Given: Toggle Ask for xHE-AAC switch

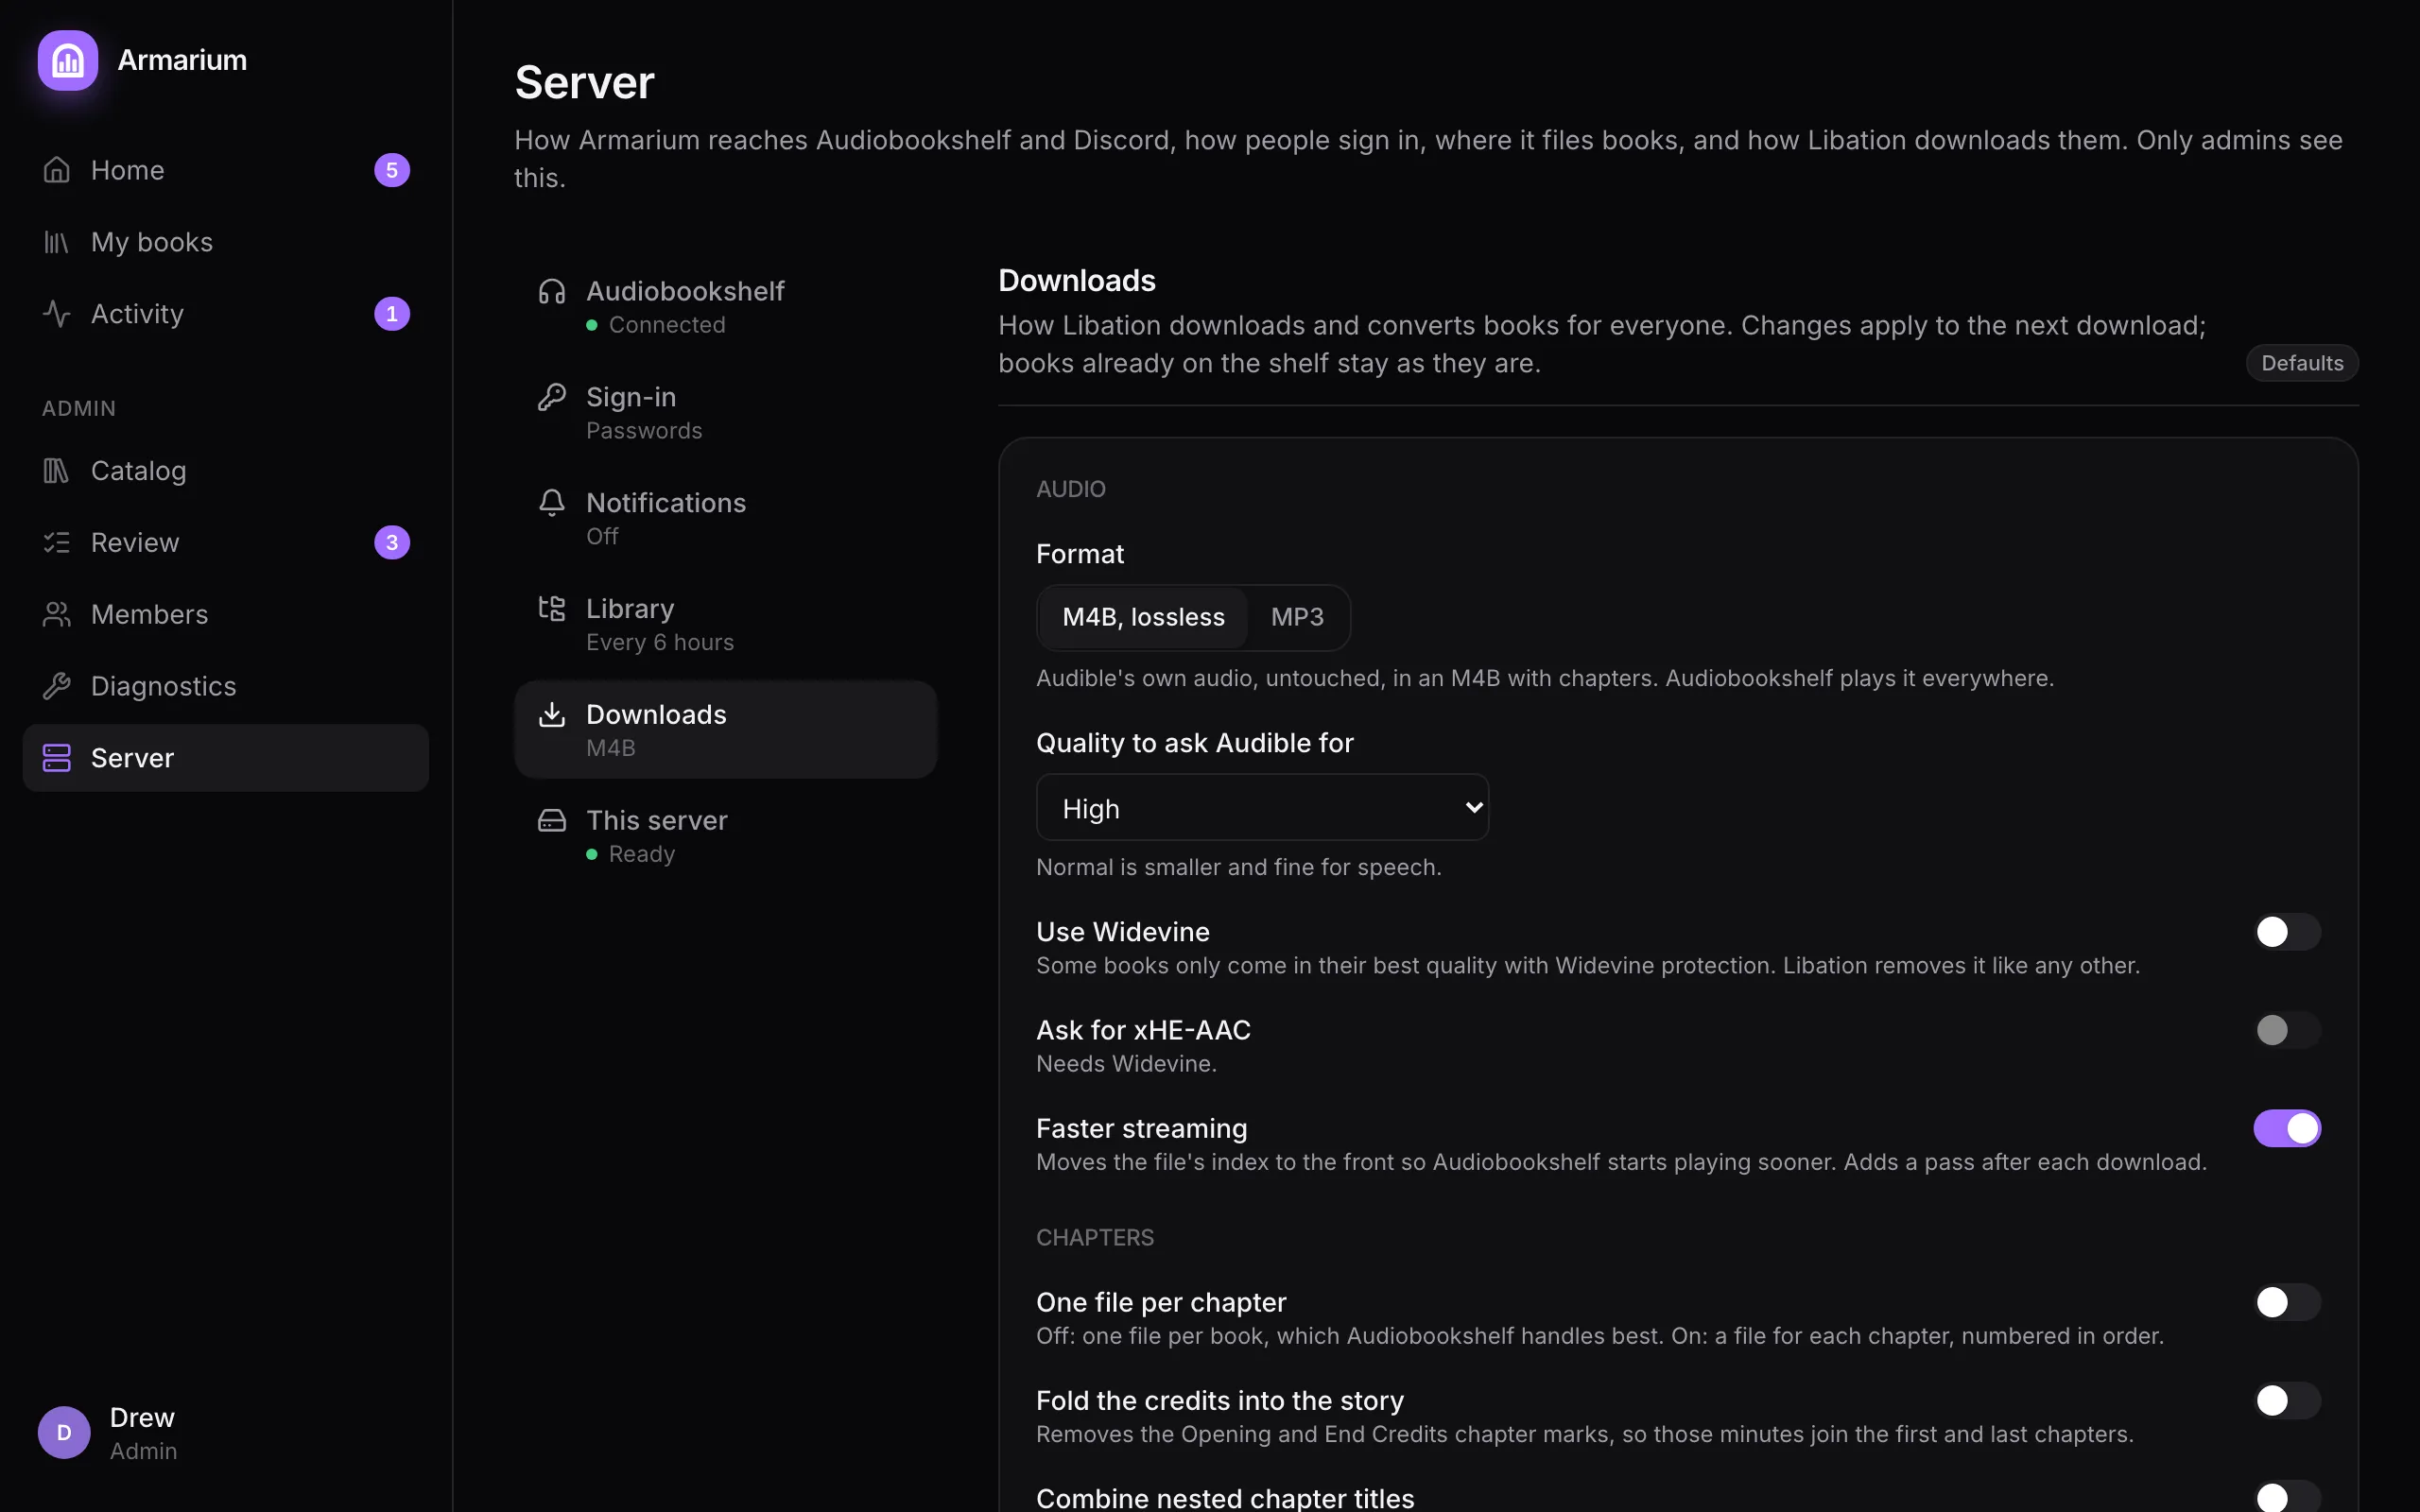Looking at the screenshot, I should [2287, 1030].
